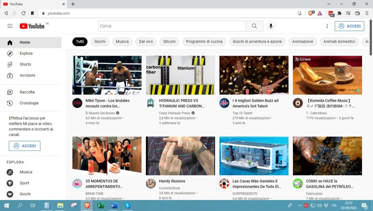Open Skype from the taskbar
This screenshot has width=373, height=211.
pyautogui.click(x=127, y=206)
